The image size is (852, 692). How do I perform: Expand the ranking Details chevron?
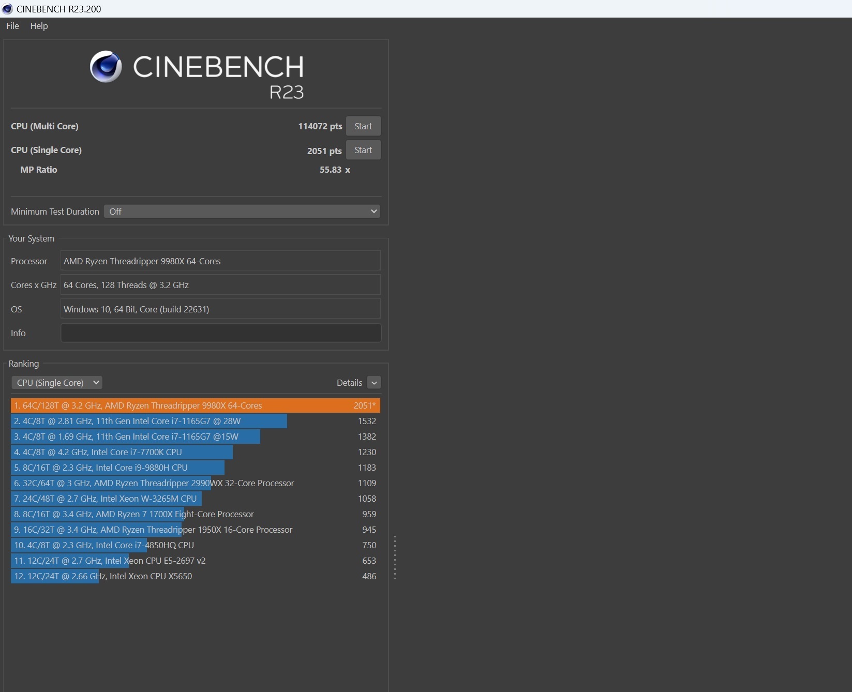(x=373, y=383)
